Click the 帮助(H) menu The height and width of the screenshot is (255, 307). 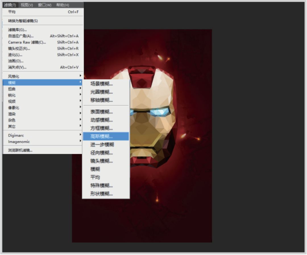click(63, 5)
